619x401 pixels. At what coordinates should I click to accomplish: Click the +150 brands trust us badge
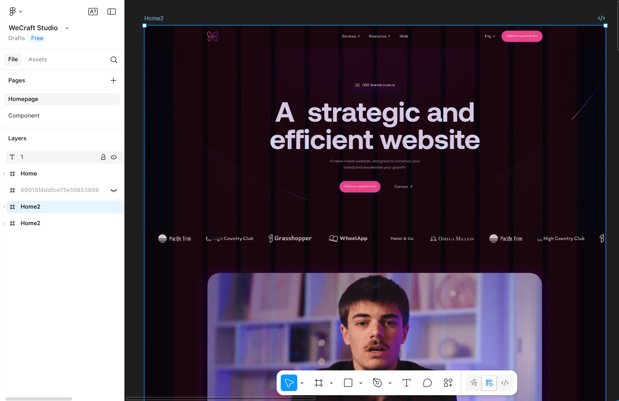pyautogui.click(x=375, y=85)
